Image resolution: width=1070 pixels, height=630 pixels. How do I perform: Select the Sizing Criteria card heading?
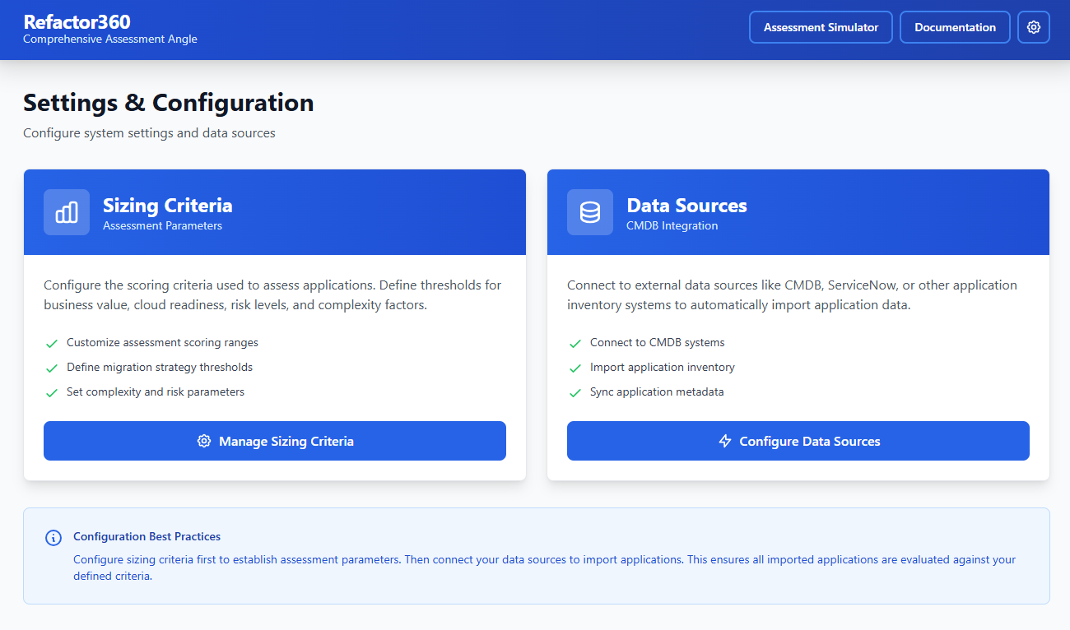[x=167, y=205]
